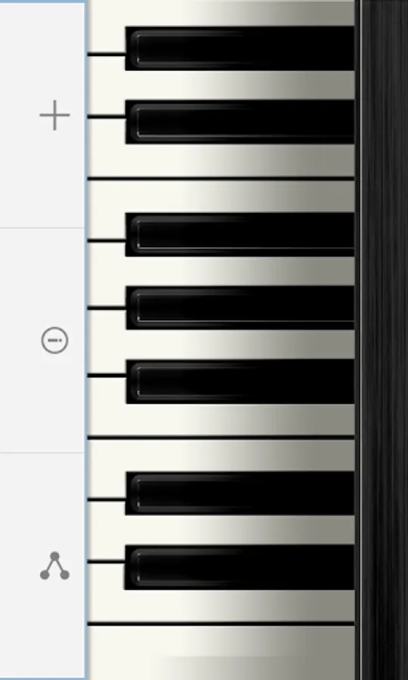Play the white key directly above the three-key group

point(221,196)
